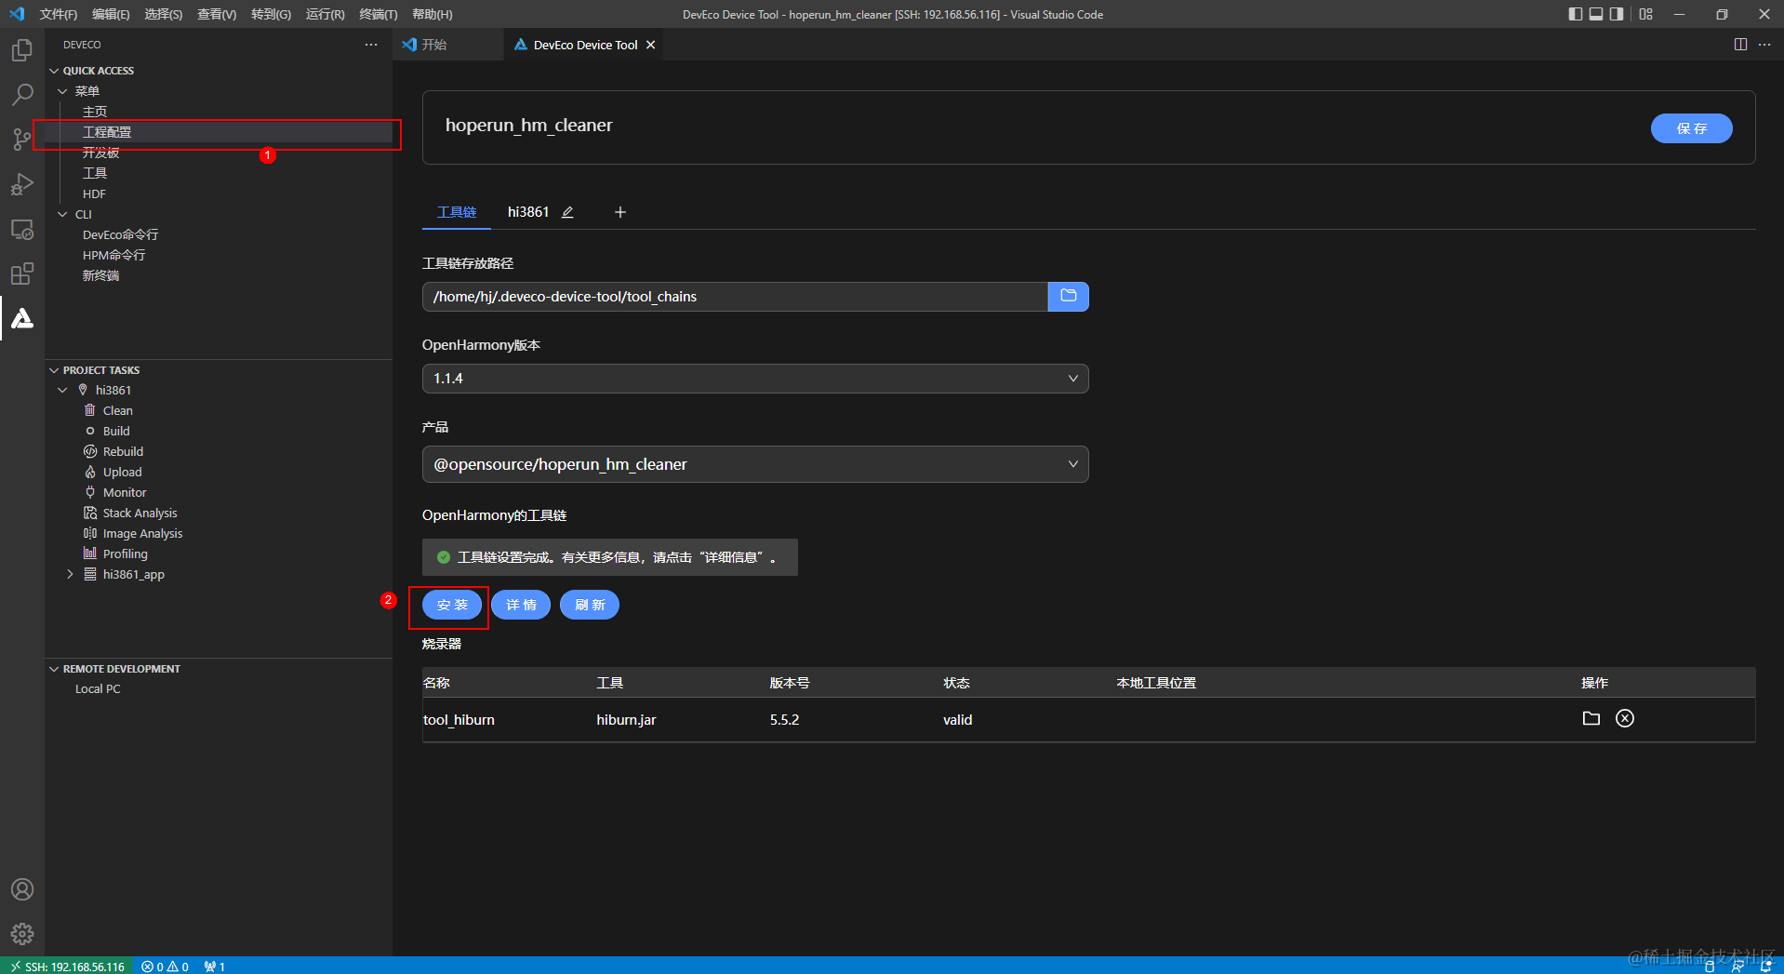The height and width of the screenshot is (974, 1784).
Task: Open the Extensions view icon
Action: pyautogui.click(x=22, y=274)
